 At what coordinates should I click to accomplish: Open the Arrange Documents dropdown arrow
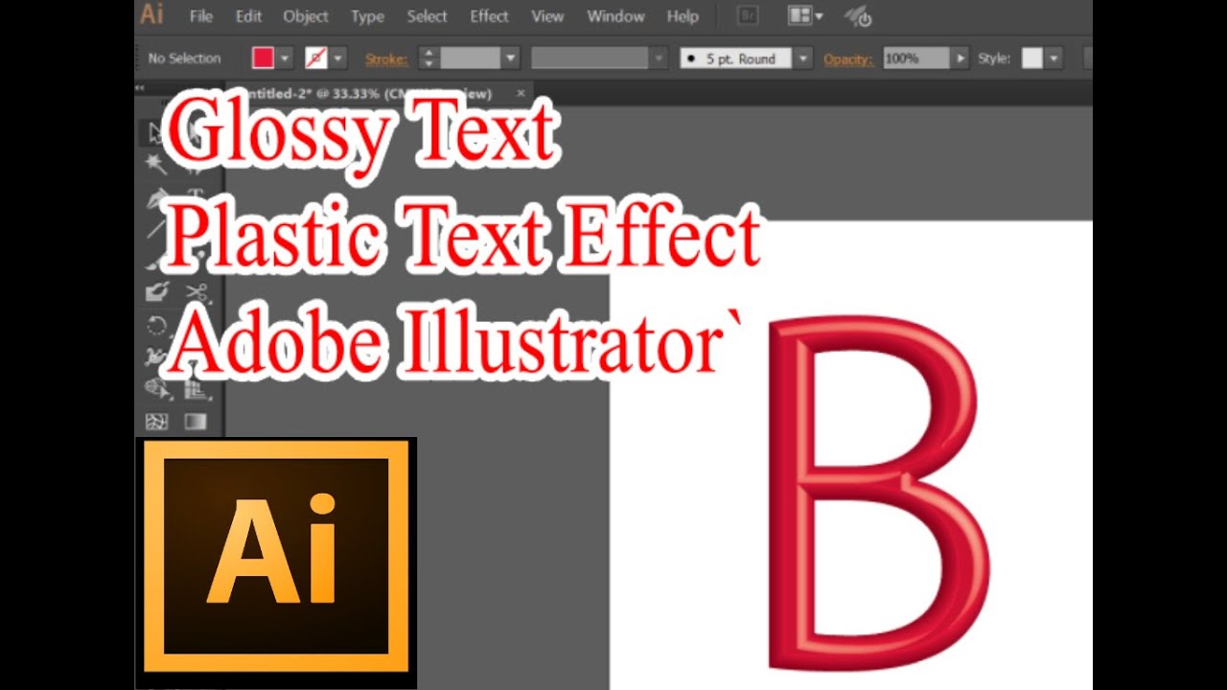tap(819, 16)
